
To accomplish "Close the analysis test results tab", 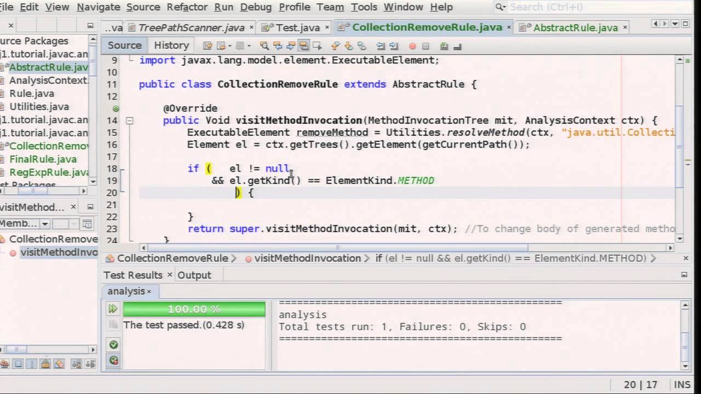I will coord(149,292).
